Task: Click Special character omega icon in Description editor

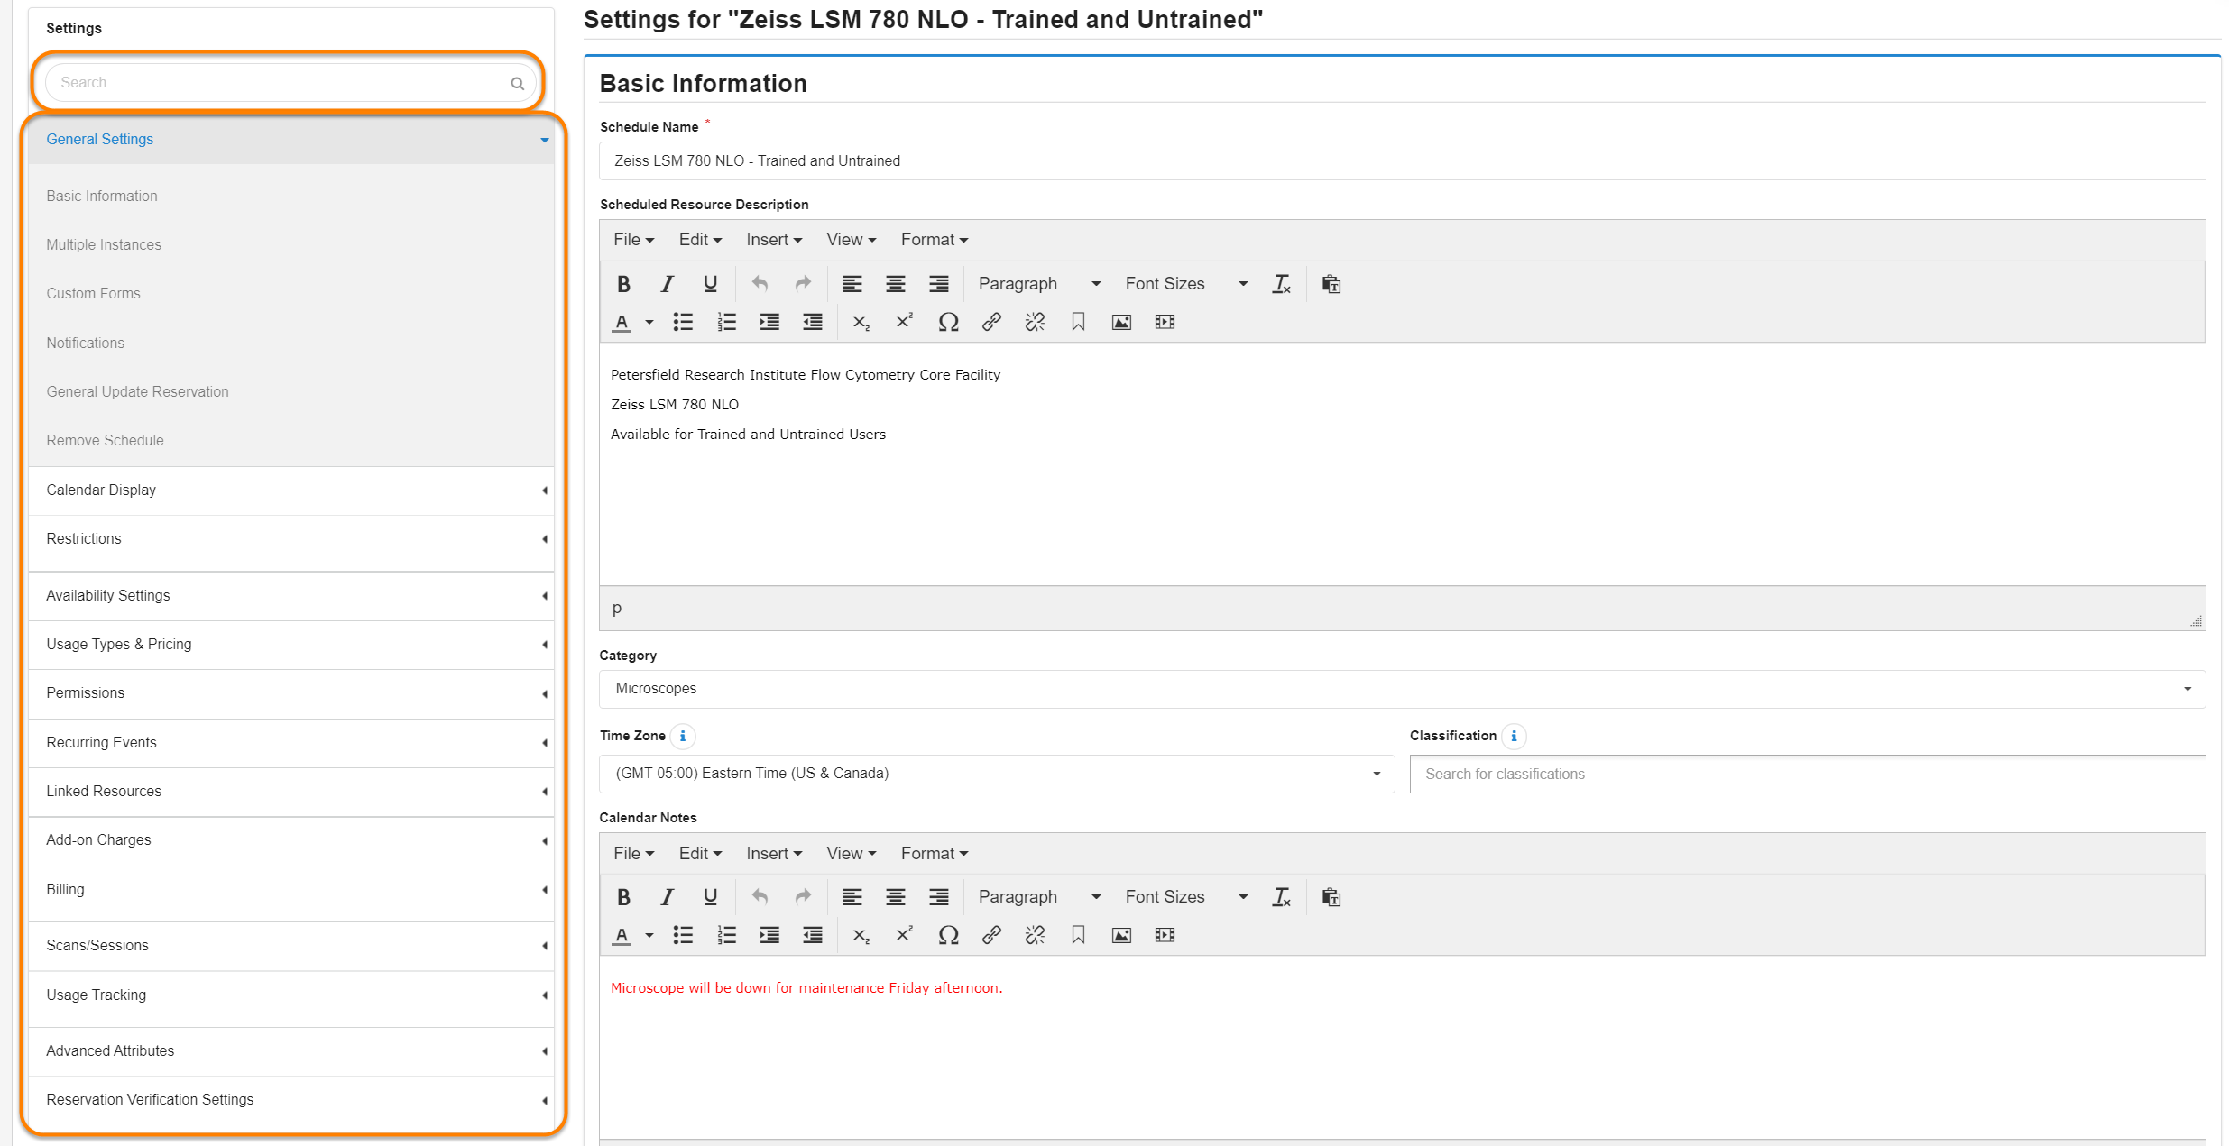Action: coord(947,323)
